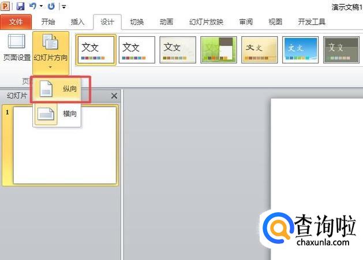Expand the Undo history dropdown arrow
Screen dimensions: 363x260
click(x=41, y=7)
